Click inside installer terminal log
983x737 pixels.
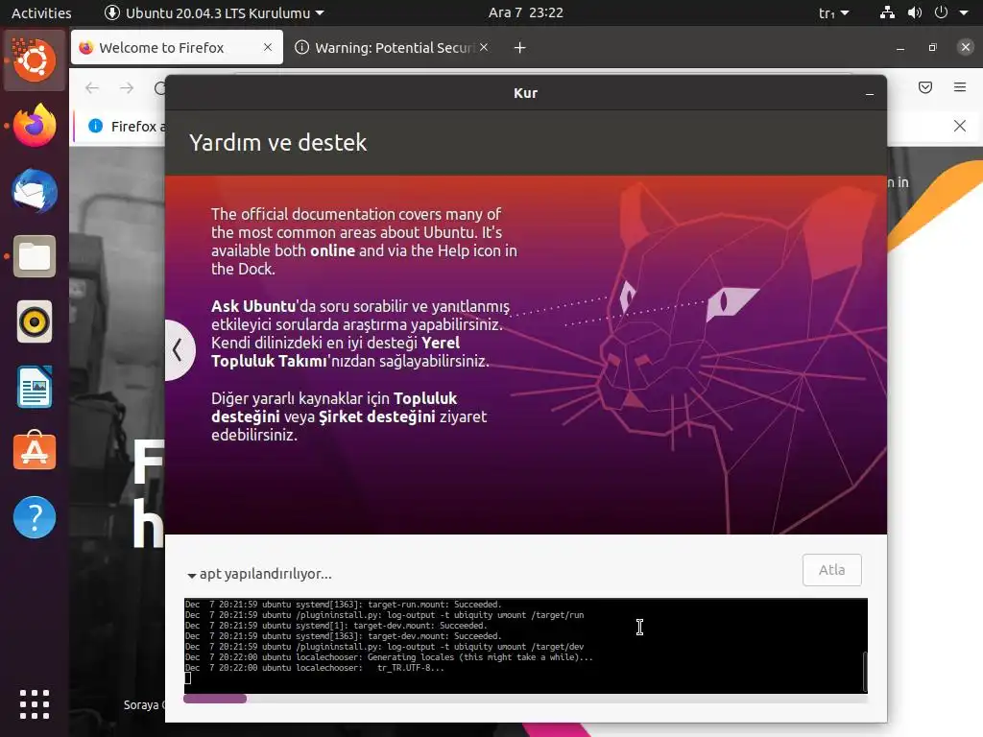tap(525, 646)
